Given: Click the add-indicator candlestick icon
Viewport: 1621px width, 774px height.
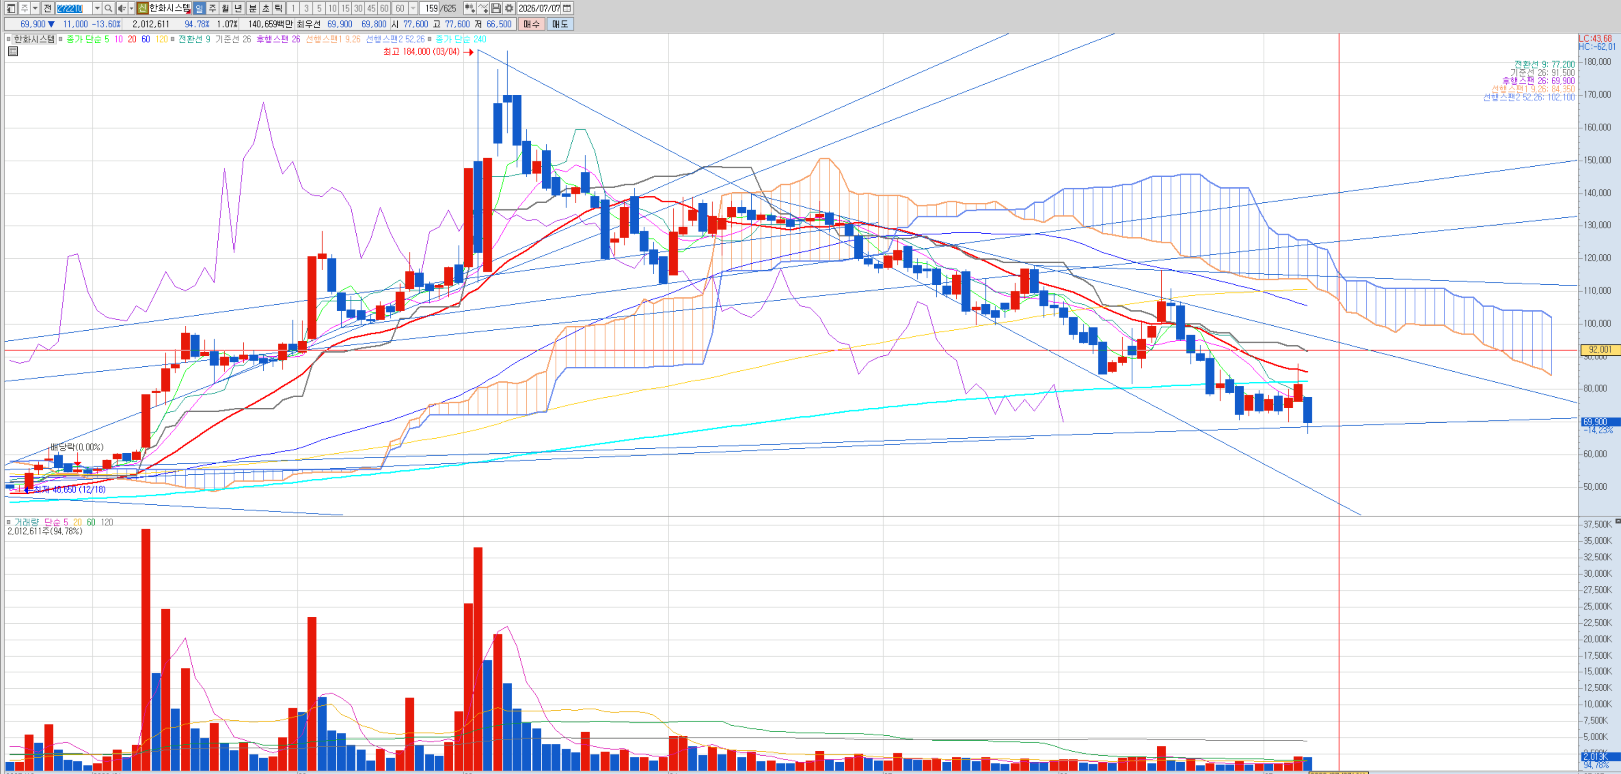Looking at the screenshot, I should (x=469, y=8).
